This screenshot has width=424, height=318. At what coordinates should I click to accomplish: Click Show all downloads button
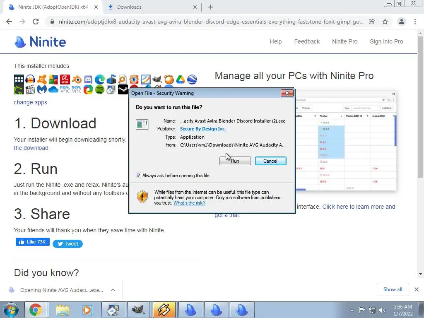(x=393, y=289)
